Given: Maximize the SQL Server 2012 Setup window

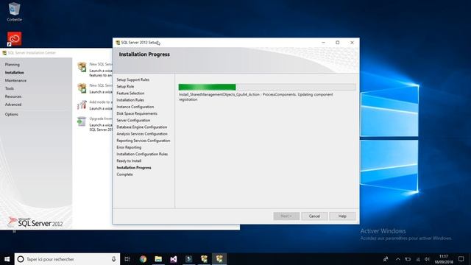Looking at the screenshot, I should point(338,43).
